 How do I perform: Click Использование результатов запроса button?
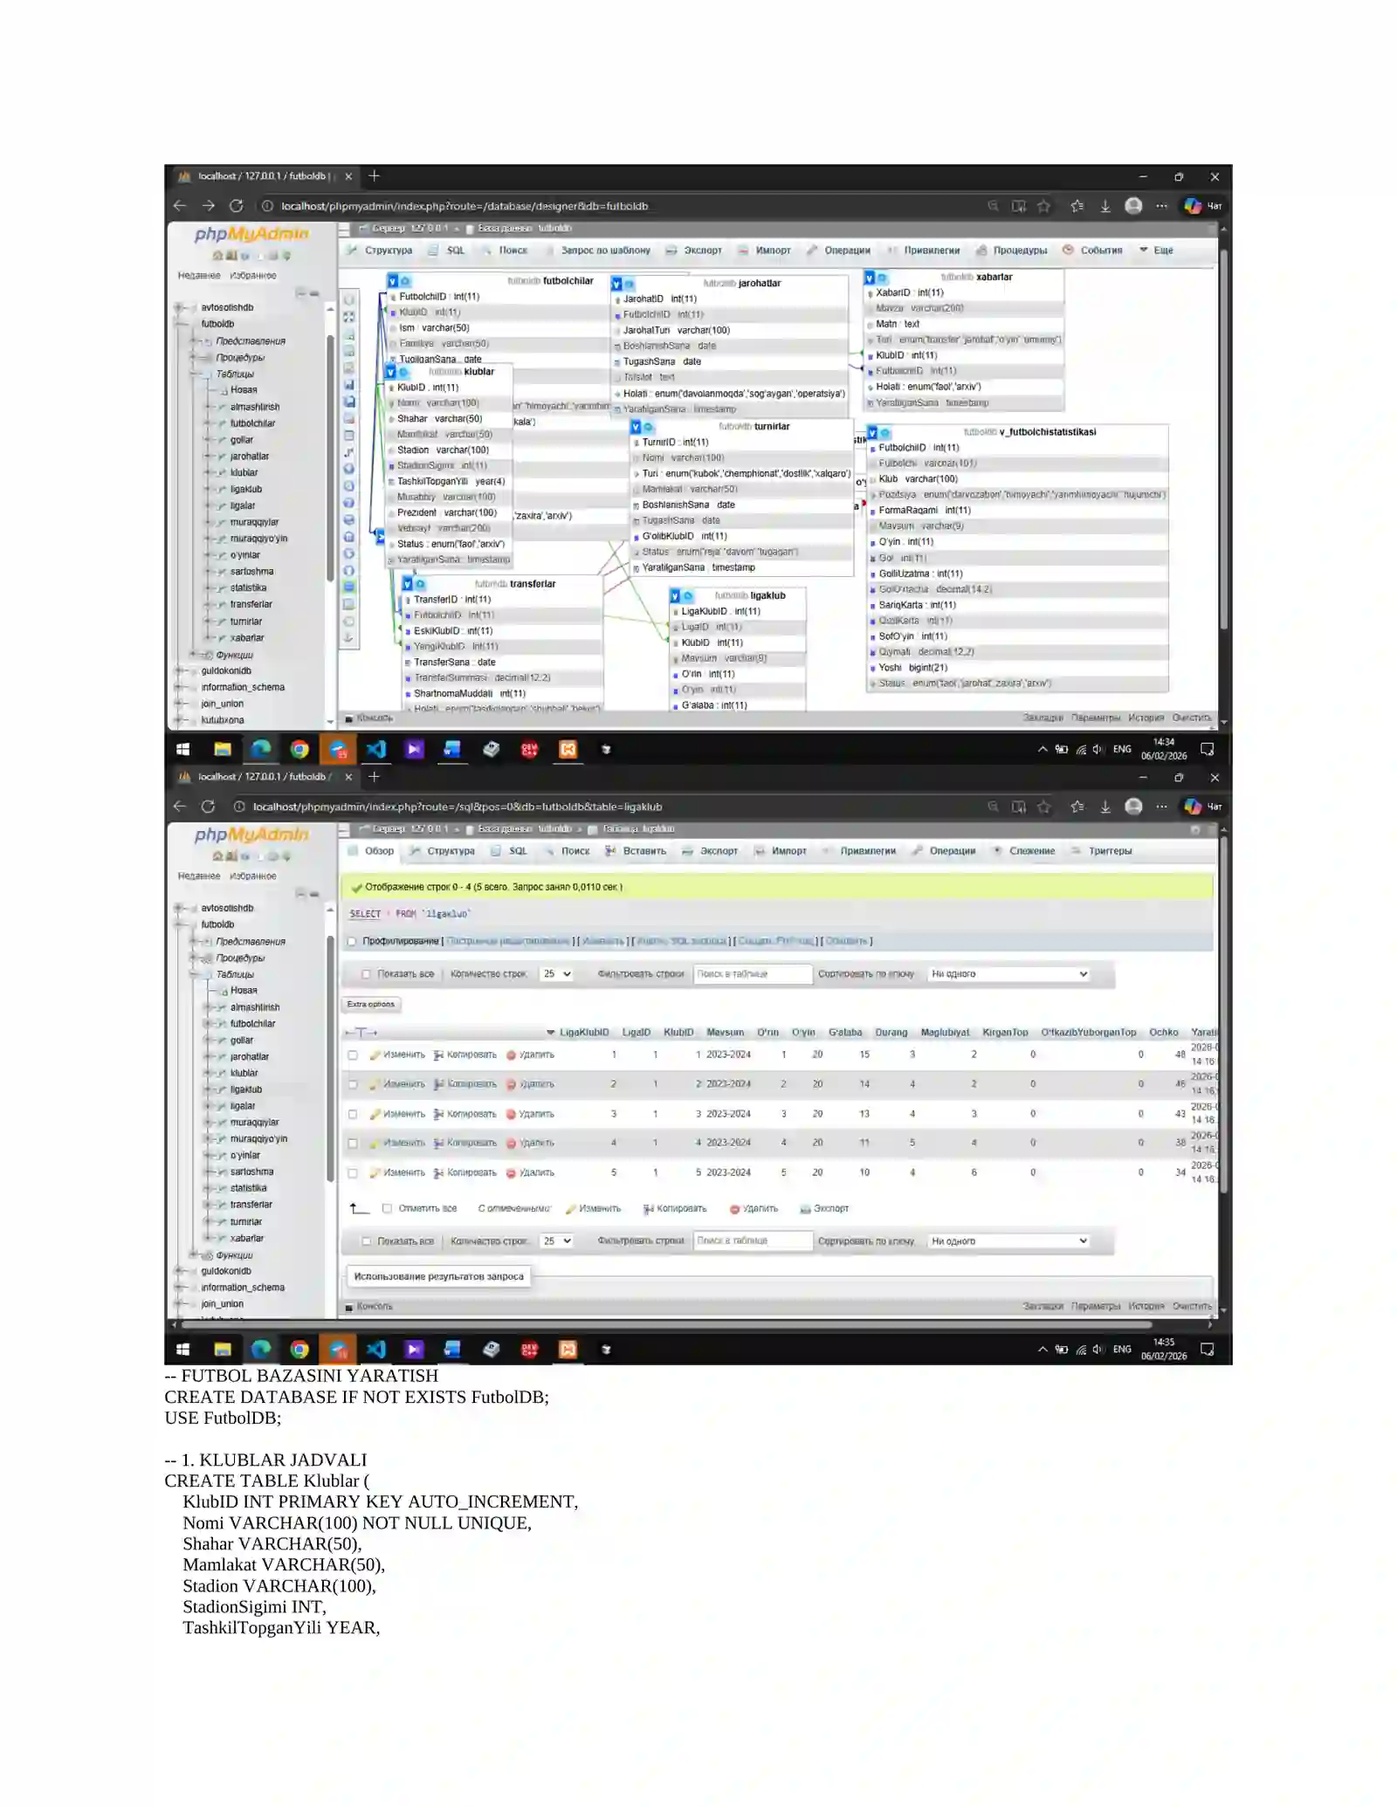click(x=438, y=1277)
